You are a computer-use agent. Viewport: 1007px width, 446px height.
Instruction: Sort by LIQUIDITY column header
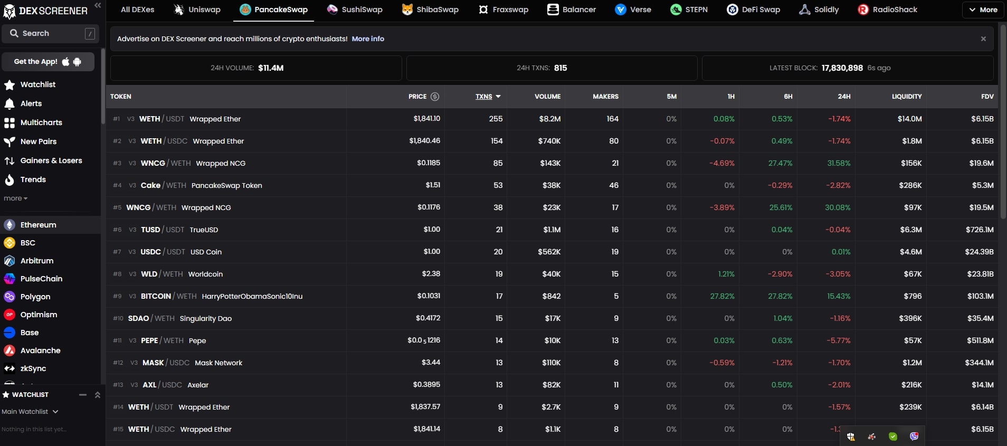click(x=907, y=97)
